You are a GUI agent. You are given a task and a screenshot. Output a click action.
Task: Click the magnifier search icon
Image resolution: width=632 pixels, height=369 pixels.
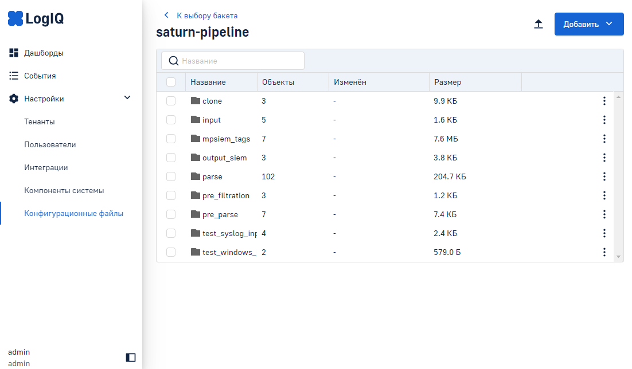(174, 61)
